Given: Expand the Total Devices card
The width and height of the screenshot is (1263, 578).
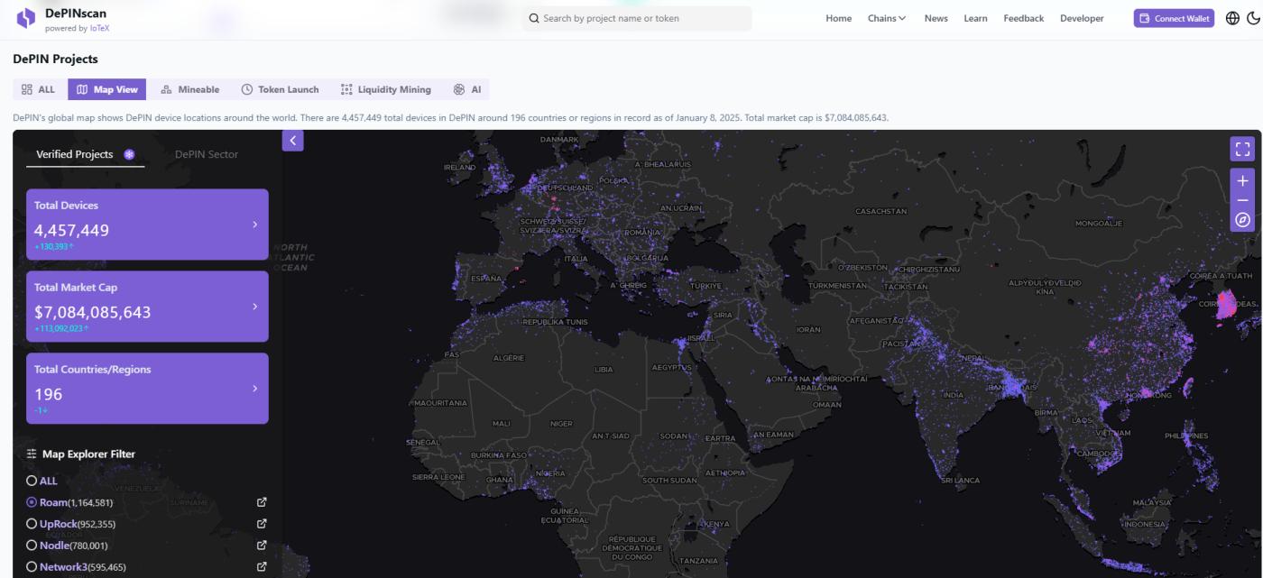Looking at the screenshot, I should coord(254,225).
